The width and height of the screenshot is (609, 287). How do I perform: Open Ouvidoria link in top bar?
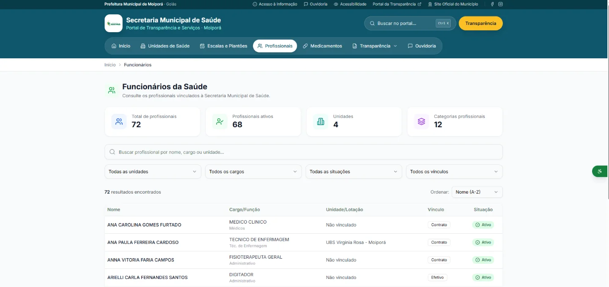(x=315, y=4)
